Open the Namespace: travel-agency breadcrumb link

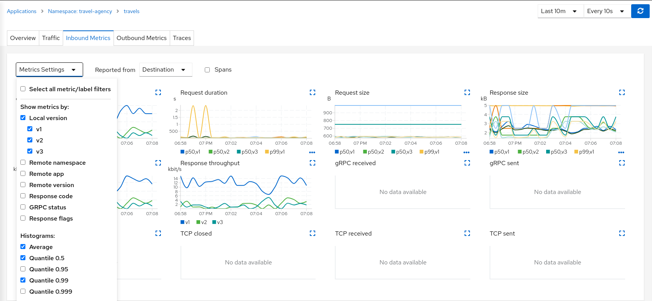pos(80,11)
